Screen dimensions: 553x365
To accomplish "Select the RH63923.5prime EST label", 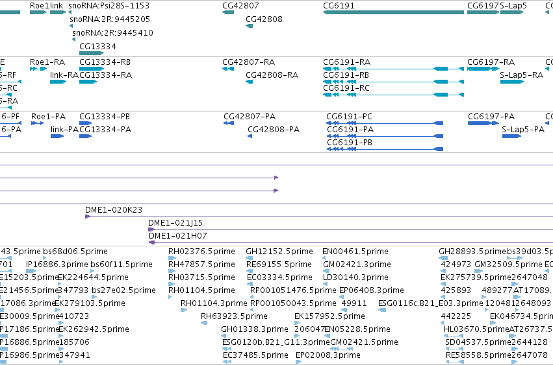I will pos(234,316).
